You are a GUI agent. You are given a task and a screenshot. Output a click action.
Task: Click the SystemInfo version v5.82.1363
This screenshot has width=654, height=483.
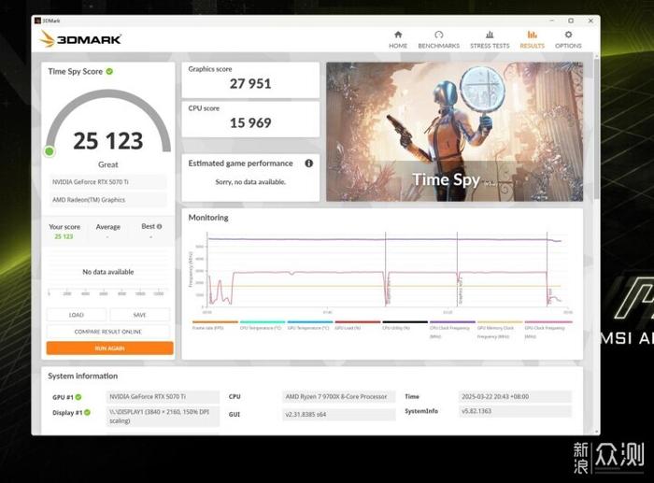pyautogui.click(x=515, y=411)
